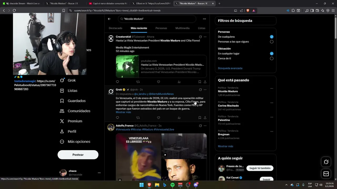Screen dimensions: 337x189
Task: Open browser extensions puzzle icon
Action: tap(293, 10)
